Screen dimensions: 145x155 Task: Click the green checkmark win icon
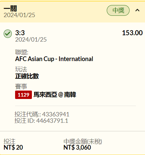coord(8,34)
